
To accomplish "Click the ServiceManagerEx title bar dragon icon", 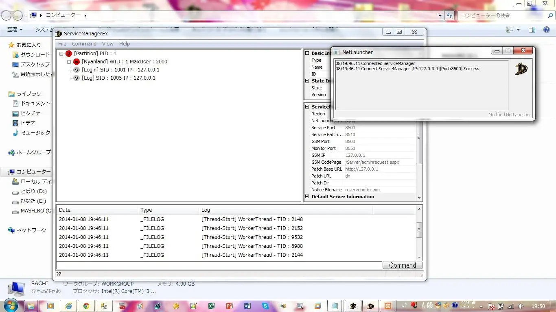I will [x=59, y=33].
